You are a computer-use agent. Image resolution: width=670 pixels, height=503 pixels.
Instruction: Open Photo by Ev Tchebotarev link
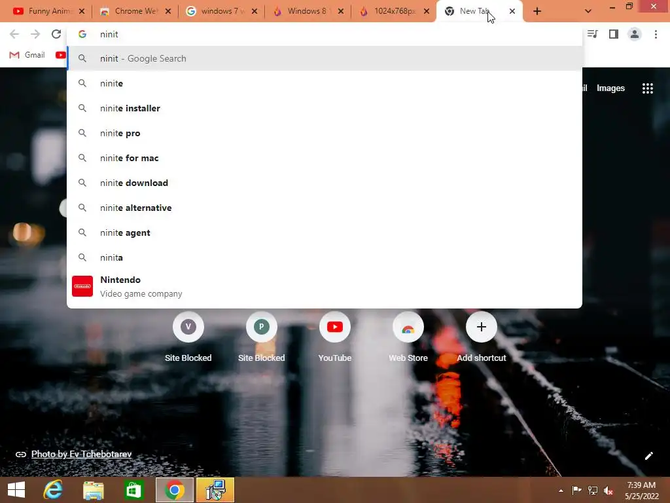(81, 455)
